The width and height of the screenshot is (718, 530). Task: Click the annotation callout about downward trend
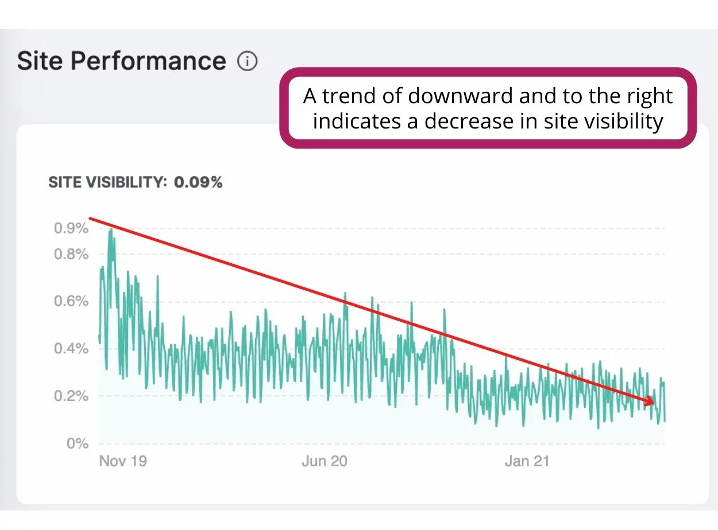(x=488, y=108)
